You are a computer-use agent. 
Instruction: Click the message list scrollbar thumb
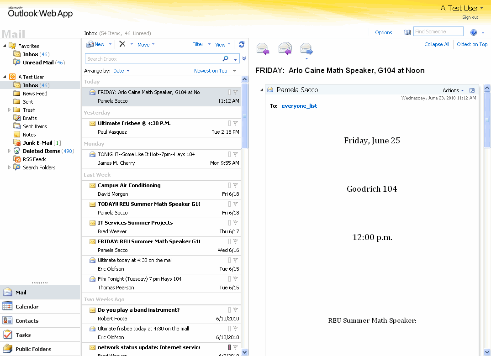coord(244,116)
